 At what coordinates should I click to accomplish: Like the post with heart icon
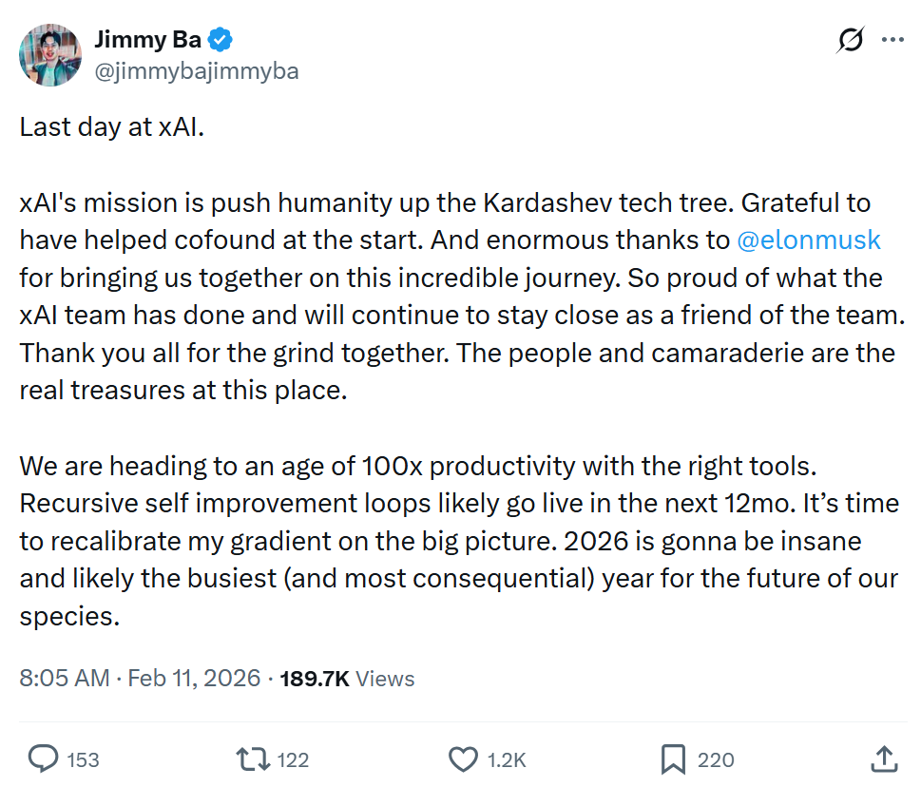pyautogui.click(x=463, y=759)
